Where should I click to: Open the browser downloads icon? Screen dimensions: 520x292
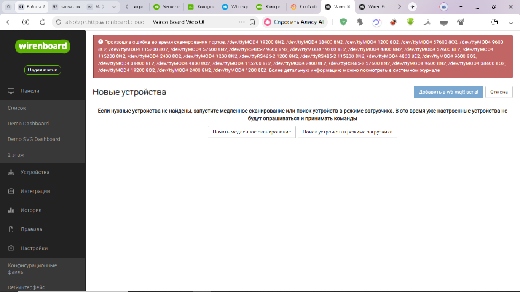click(x=511, y=22)
